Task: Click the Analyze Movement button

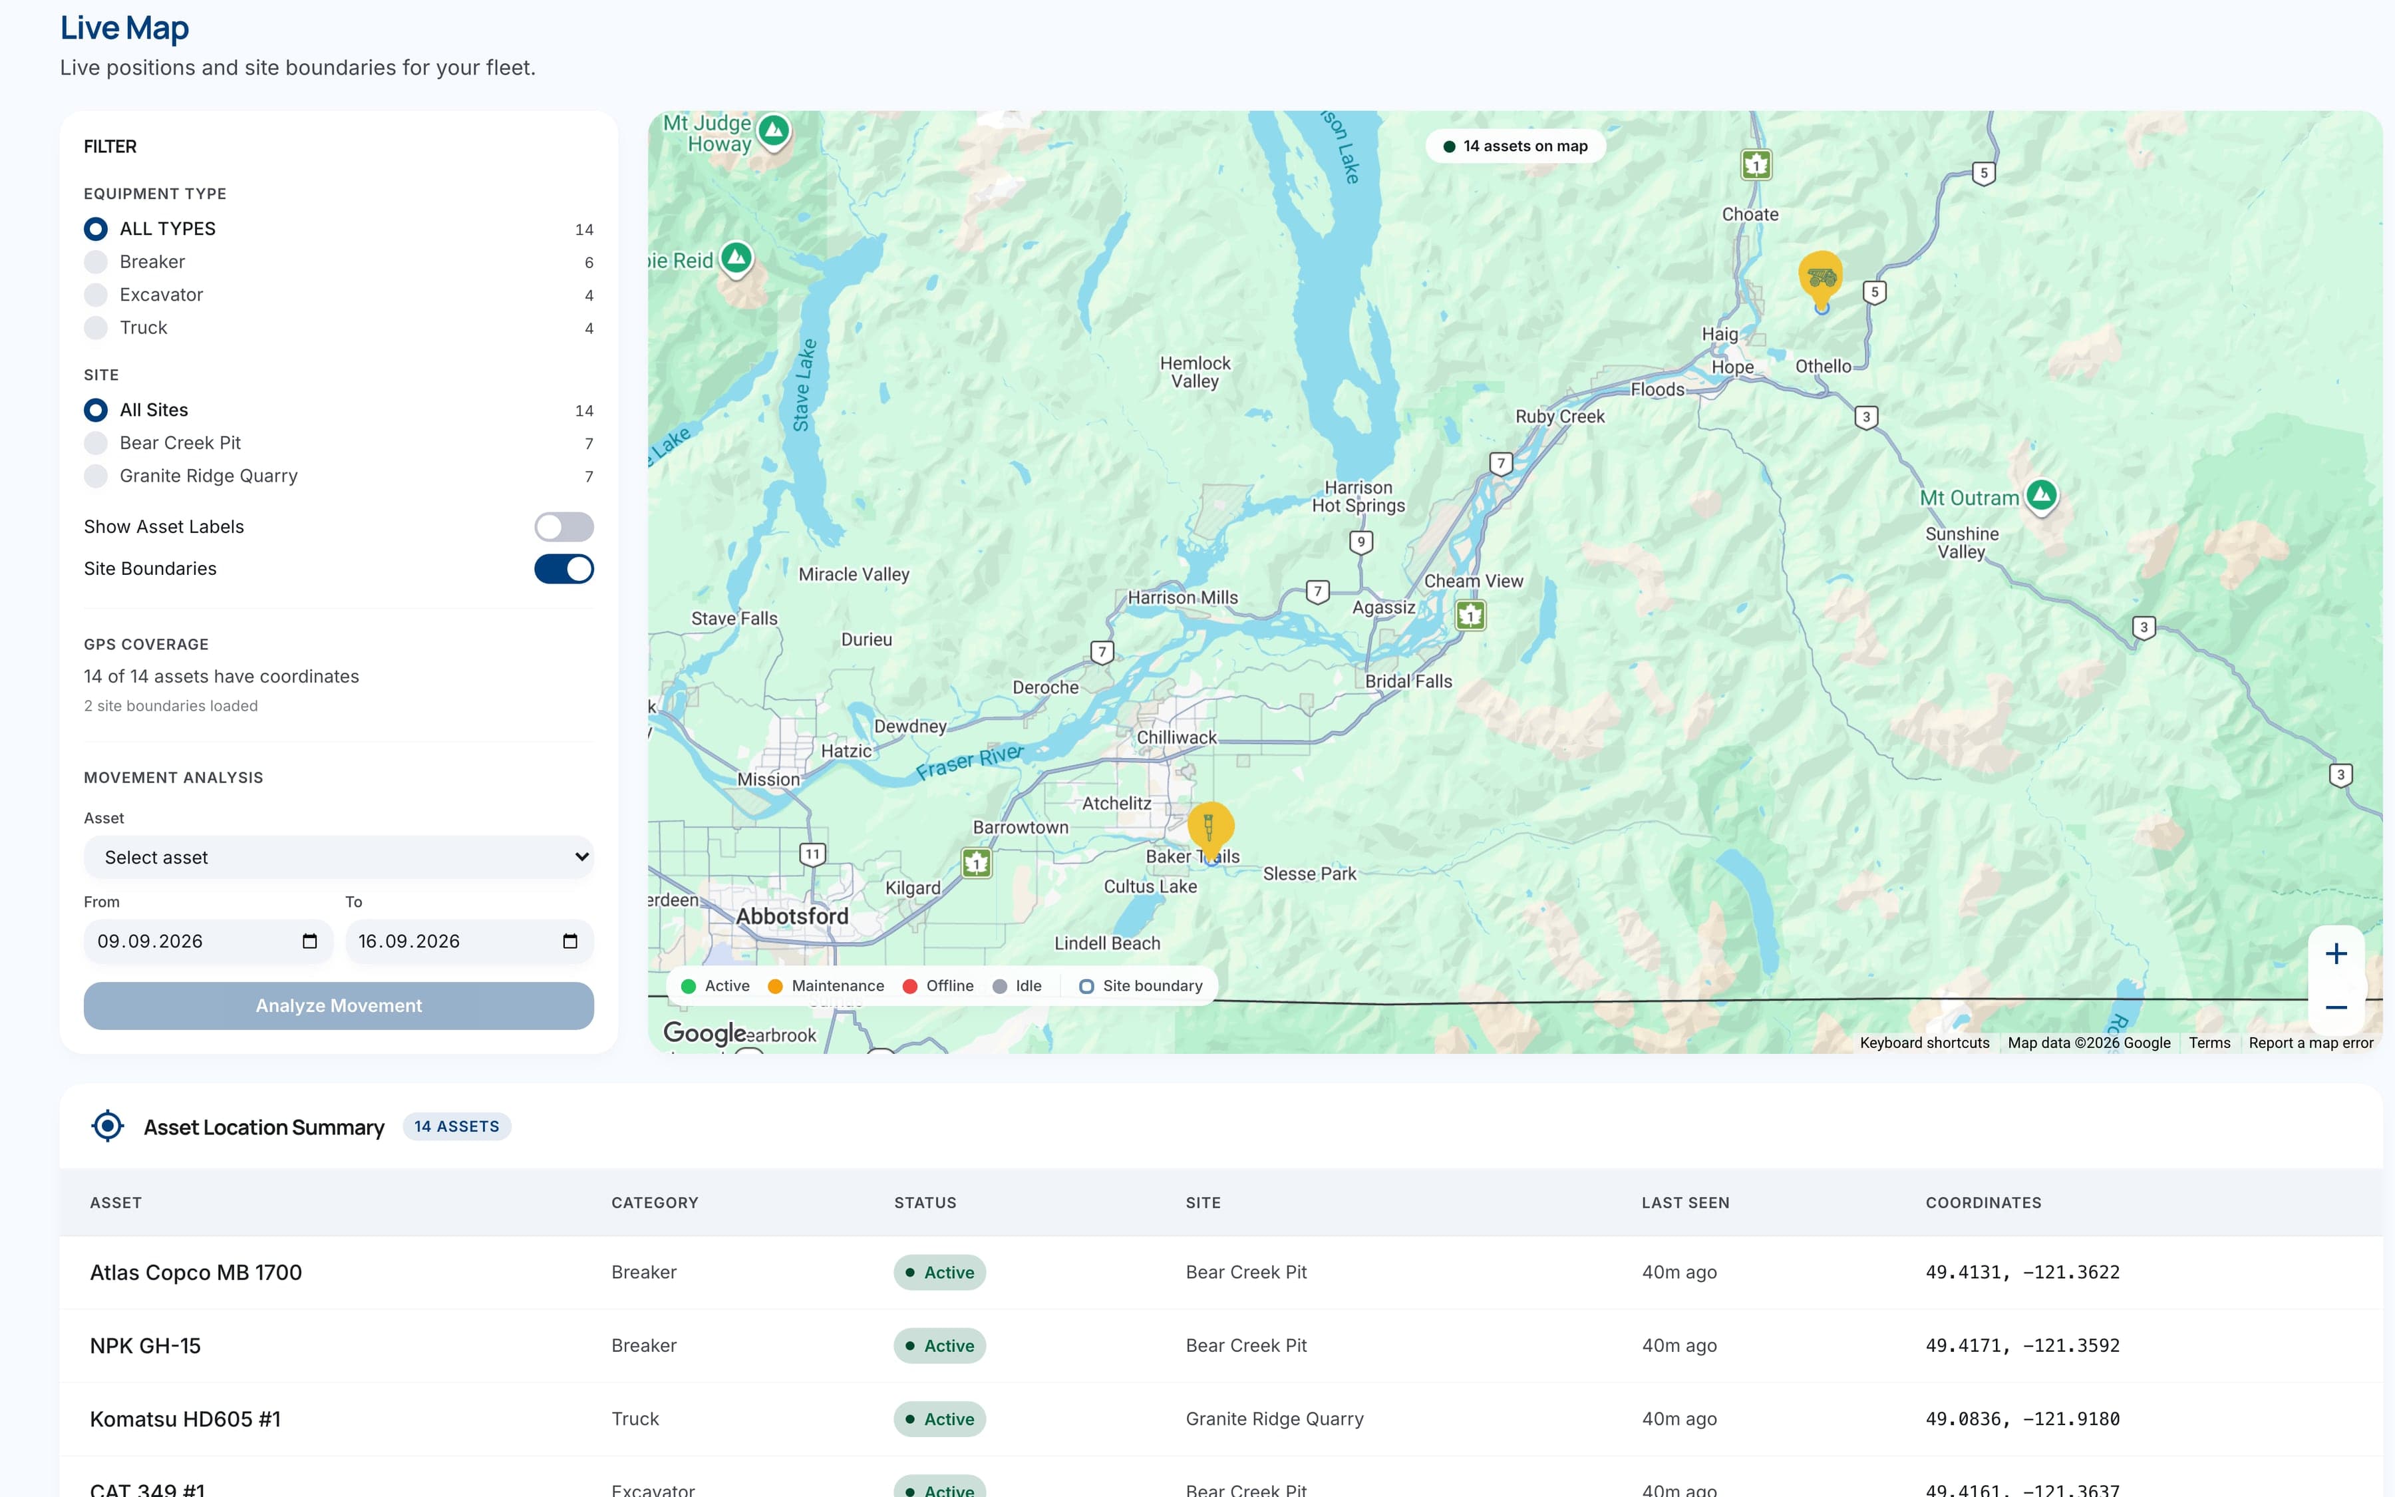Action: pyautogui.click(x=339, y=1005)
